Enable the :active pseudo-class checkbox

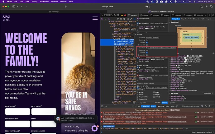click(x=137, y=92)
